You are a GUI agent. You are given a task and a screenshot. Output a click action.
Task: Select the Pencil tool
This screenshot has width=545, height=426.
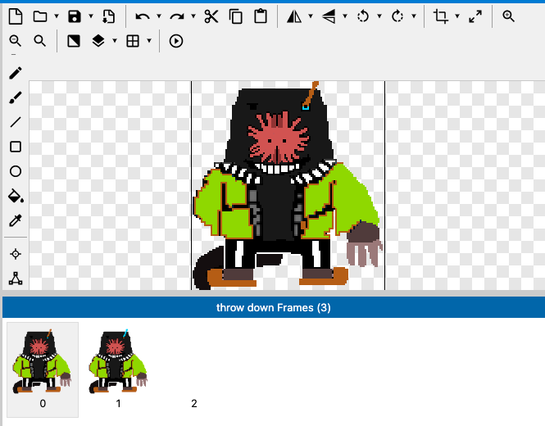[x=16, y=73]
